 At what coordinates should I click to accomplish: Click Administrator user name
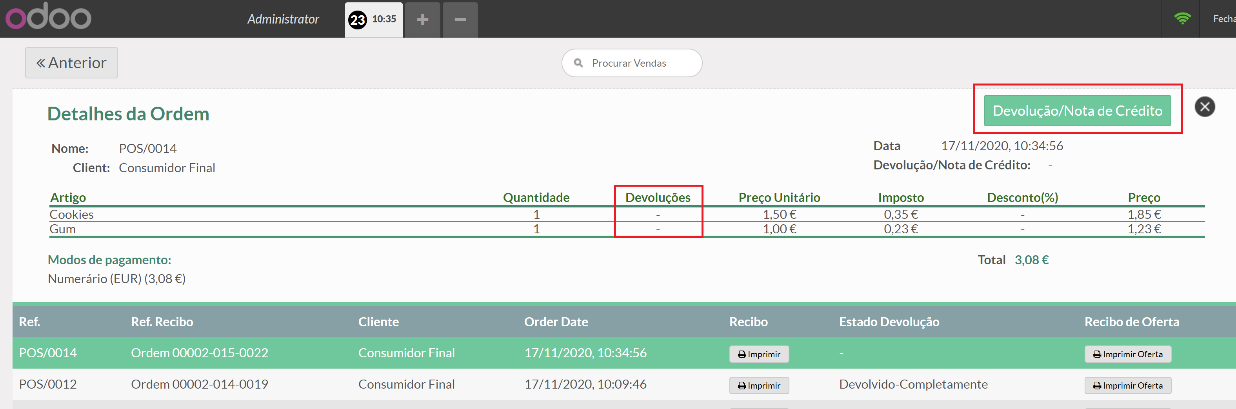pos(283,19)
